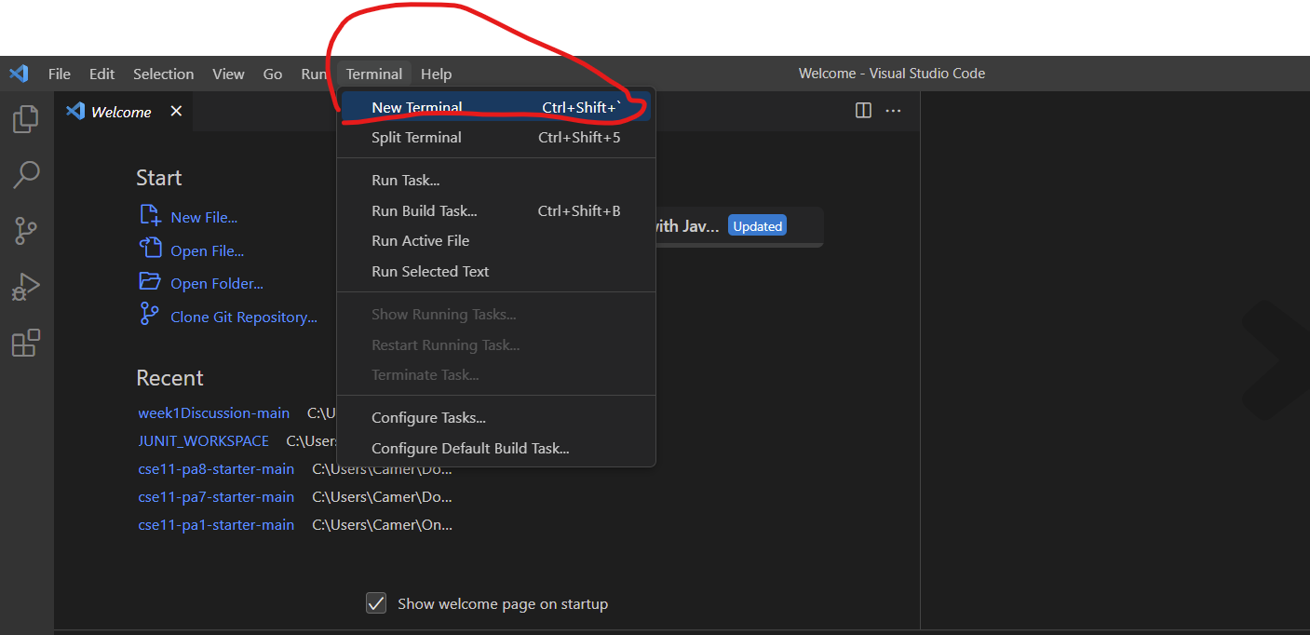The image size is (1310, 635).
Task: Open Source Control view icon
Action: point(26,231)
